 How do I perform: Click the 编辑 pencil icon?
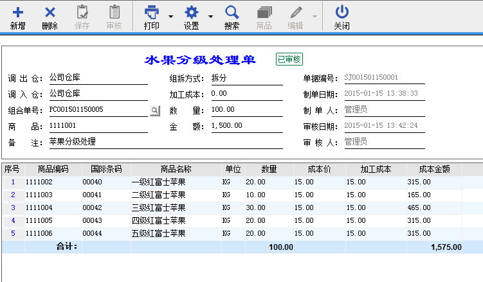point(296,13)
